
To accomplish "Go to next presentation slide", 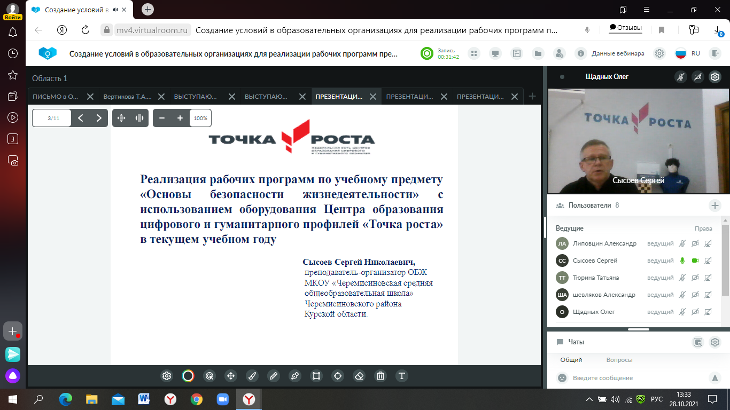I will coord(99,118).
